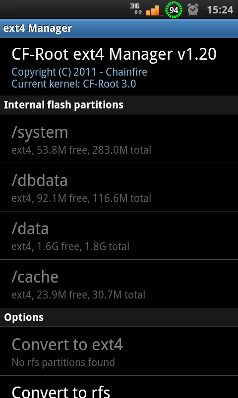Tap the 3G data indicator icon
Image resolution: width=238 pixels, height=398 pixels.
(136, 9)
